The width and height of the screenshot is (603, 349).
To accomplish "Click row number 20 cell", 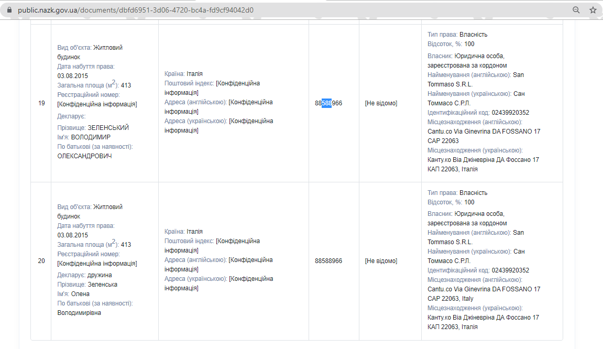I will click(41, 261).
